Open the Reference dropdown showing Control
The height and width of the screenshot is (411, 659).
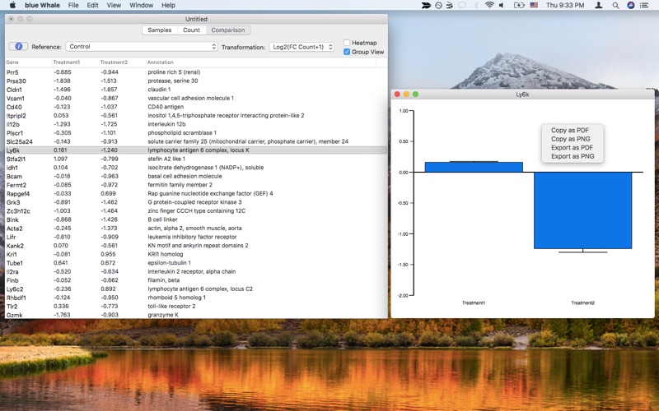(142, 47)
